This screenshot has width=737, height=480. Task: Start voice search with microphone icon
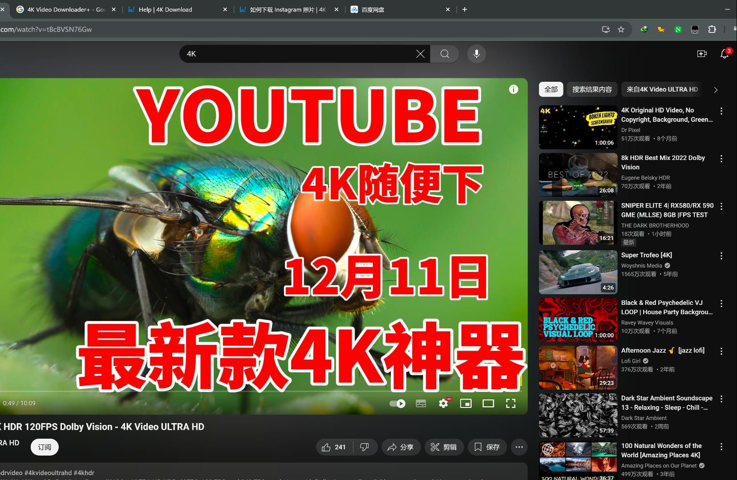click(x=477, y=54)
